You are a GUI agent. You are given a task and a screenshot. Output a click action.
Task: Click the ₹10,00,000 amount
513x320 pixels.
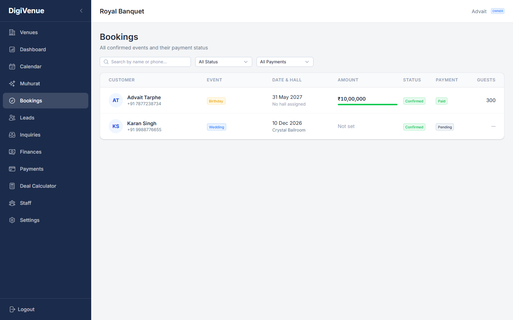pyautogui.click(x=352, y=99)
